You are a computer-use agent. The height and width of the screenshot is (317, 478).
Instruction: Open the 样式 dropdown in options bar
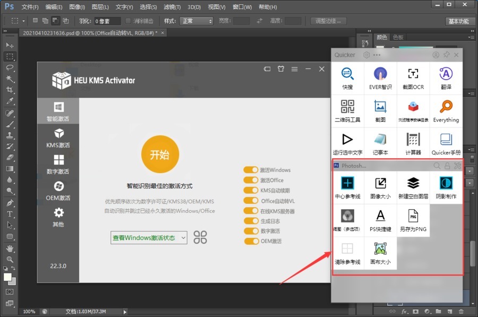196,21
